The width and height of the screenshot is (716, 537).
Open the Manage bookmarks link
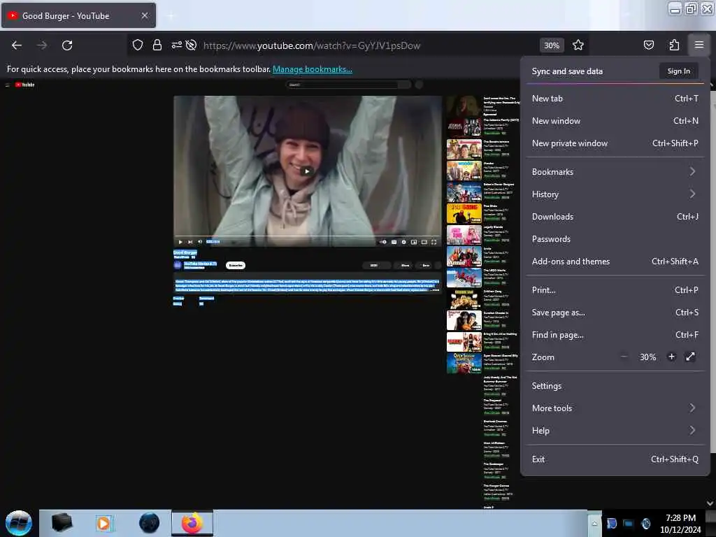click(x=313, y=69)
